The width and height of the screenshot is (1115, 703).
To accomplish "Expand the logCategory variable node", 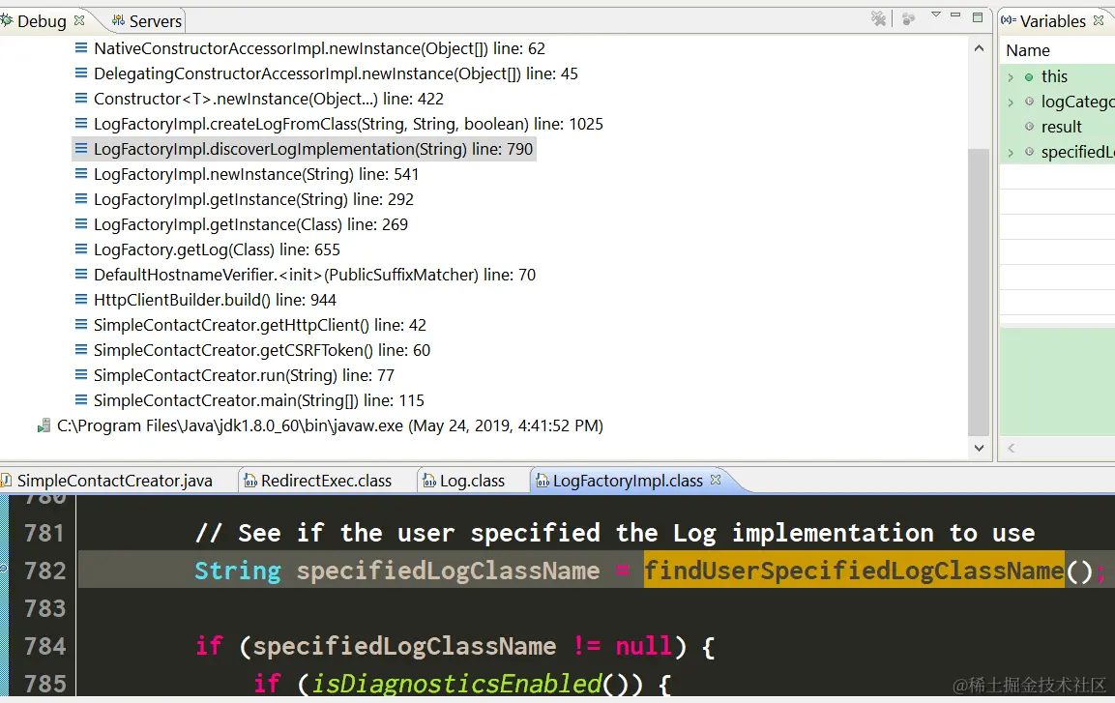I will pos(1011,103).
